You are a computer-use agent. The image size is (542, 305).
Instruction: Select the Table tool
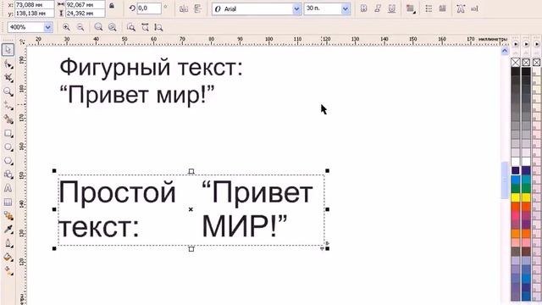8,202
